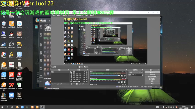Viewport: 195px width, 109px height.
Task: Open the OBS Studio desktop shortcut
Action: pos(12,45)
